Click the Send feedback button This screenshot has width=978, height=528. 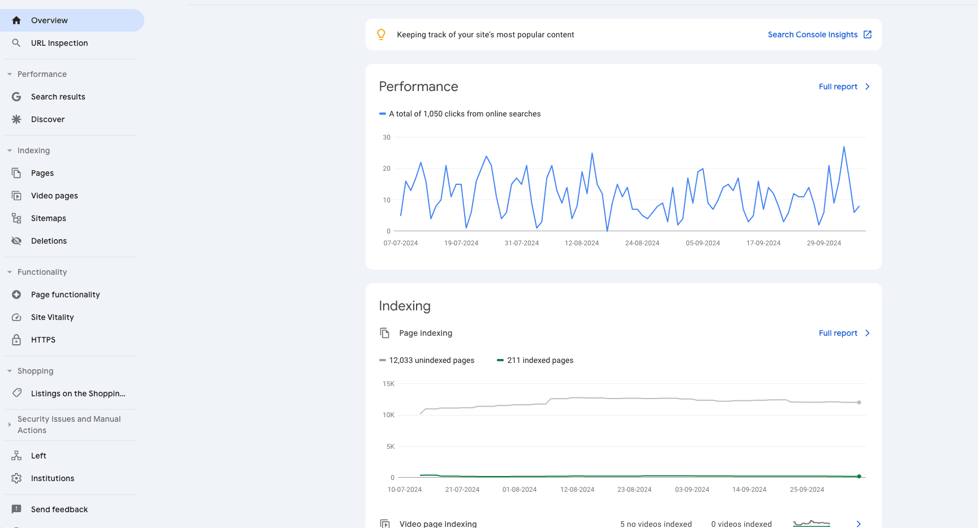[59, 509]
